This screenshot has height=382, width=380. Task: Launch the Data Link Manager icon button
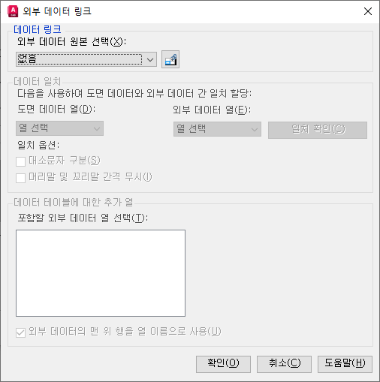pyautogui.click(x=170, y=59)
